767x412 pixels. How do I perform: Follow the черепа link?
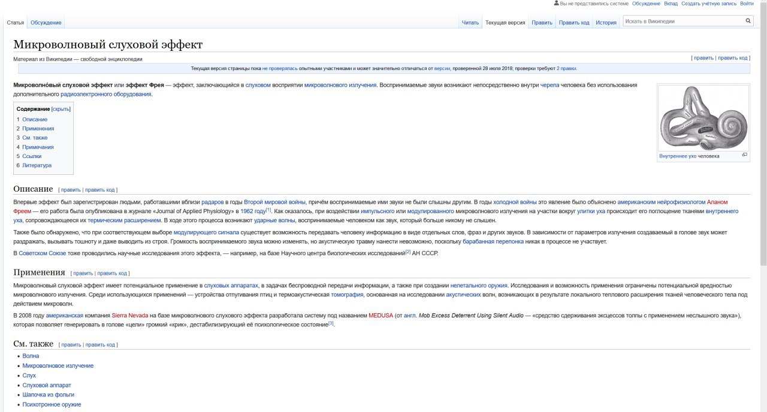(549, 85)
